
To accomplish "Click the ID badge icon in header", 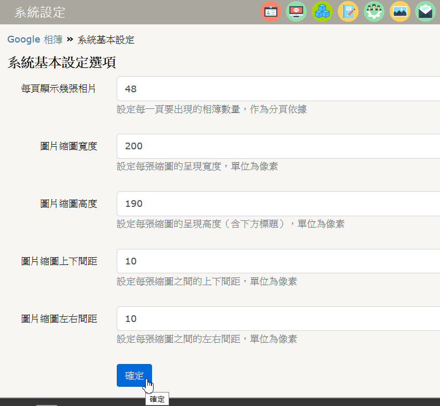I will tap(270, 11).
